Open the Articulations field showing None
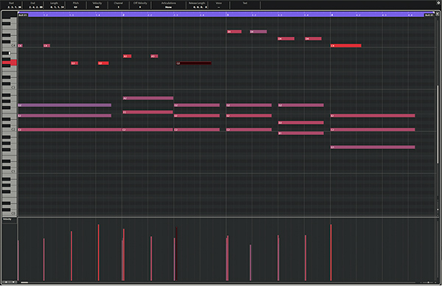Viewport: 442px width, 295px height. tap(169, 7)
